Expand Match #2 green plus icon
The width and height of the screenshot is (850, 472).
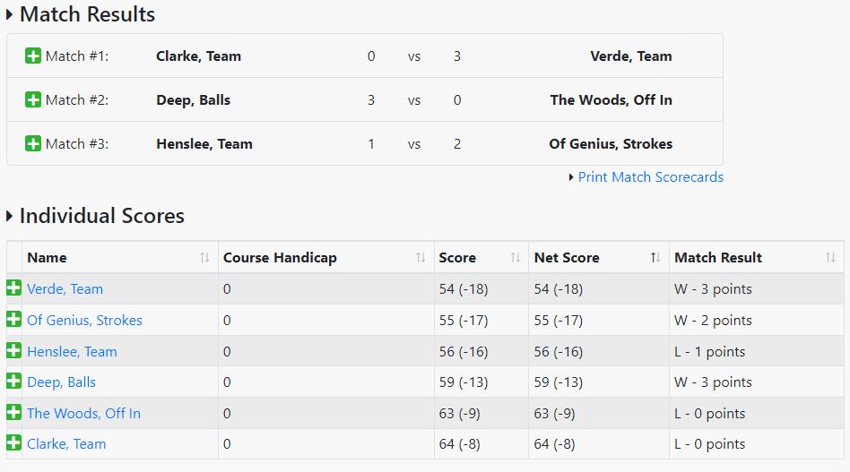pyautogui.click(x=33, y=100)
